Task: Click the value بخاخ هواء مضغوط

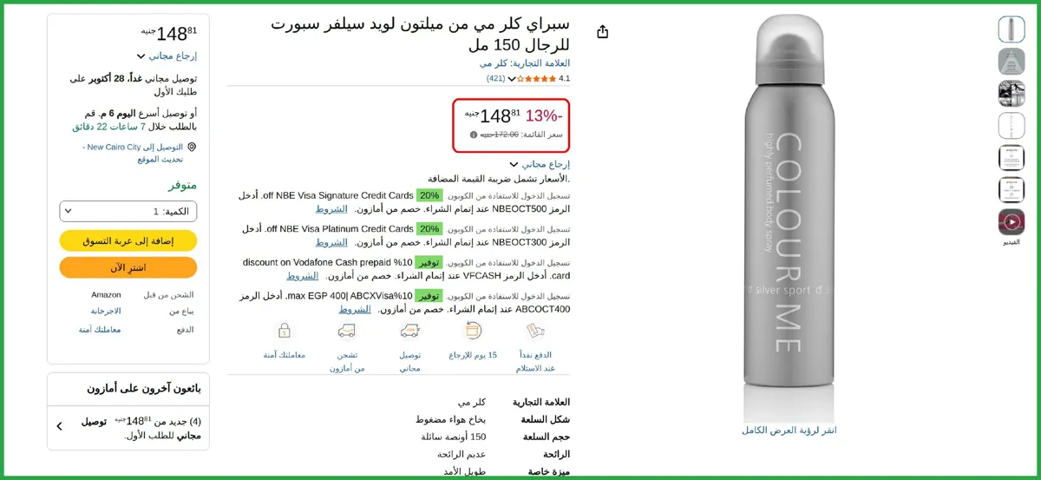Action: (x=450, y=419)
